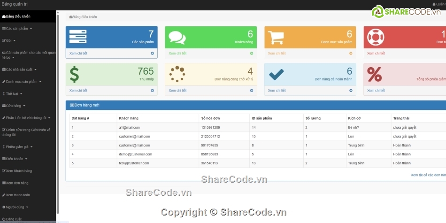Expand Các sản phẩm sidebar menu

(28, 29)
